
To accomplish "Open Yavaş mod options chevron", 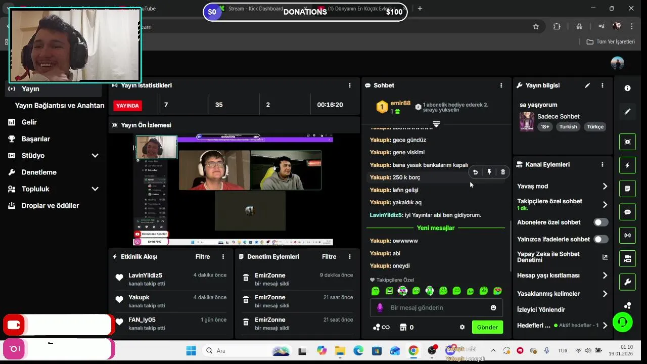I will (605, 186).
